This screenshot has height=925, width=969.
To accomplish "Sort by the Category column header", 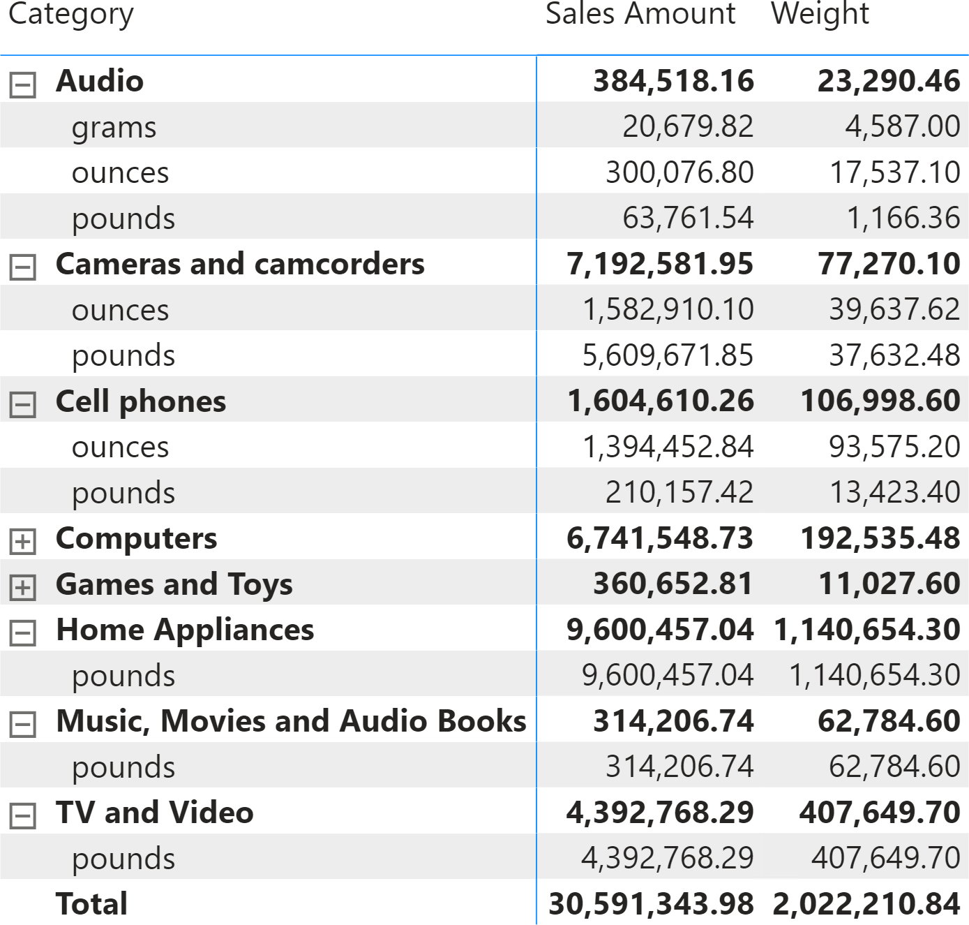I will coord(70,15).
